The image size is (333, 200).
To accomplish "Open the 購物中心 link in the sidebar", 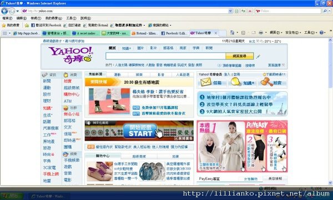I will click(x=72, y=94).
